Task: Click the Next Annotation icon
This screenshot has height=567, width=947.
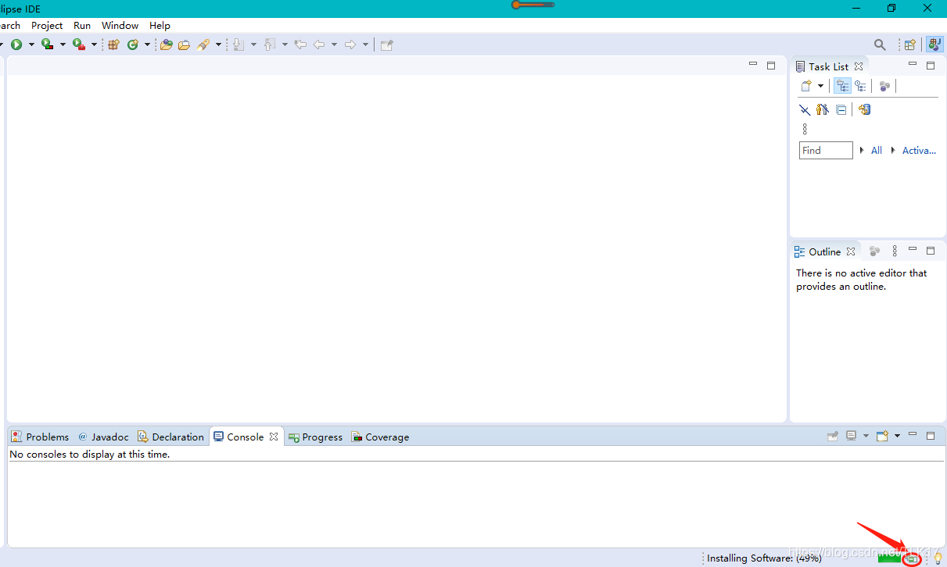Action: click(239, 45)
